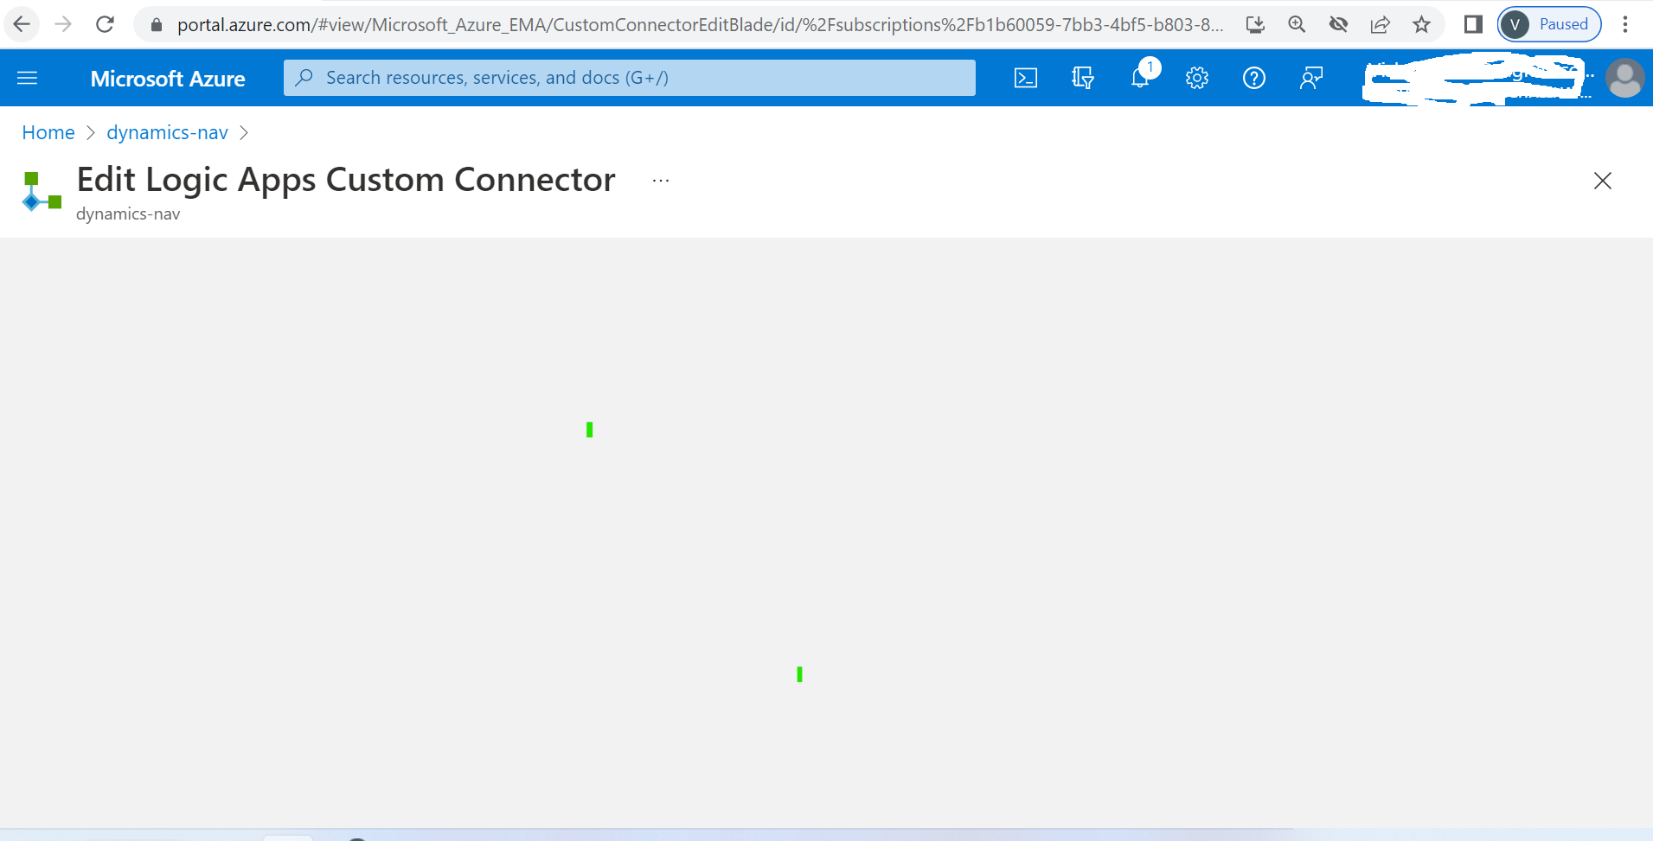Open the ellipsis menu beside the page title
The height and width of the screenshot is (841, 1653).
point(660,180)
